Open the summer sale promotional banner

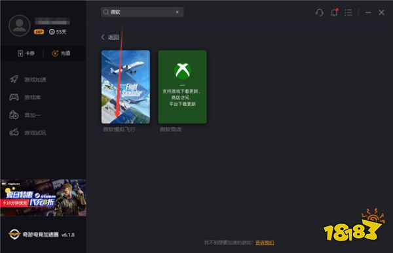tap(43, 197)
